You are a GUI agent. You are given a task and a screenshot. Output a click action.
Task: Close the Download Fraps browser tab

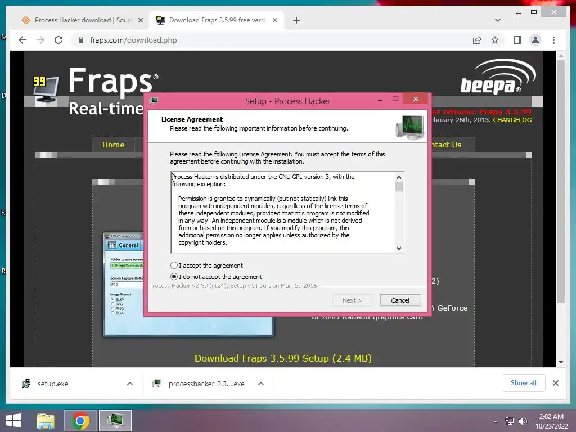(x=274, y=21)
